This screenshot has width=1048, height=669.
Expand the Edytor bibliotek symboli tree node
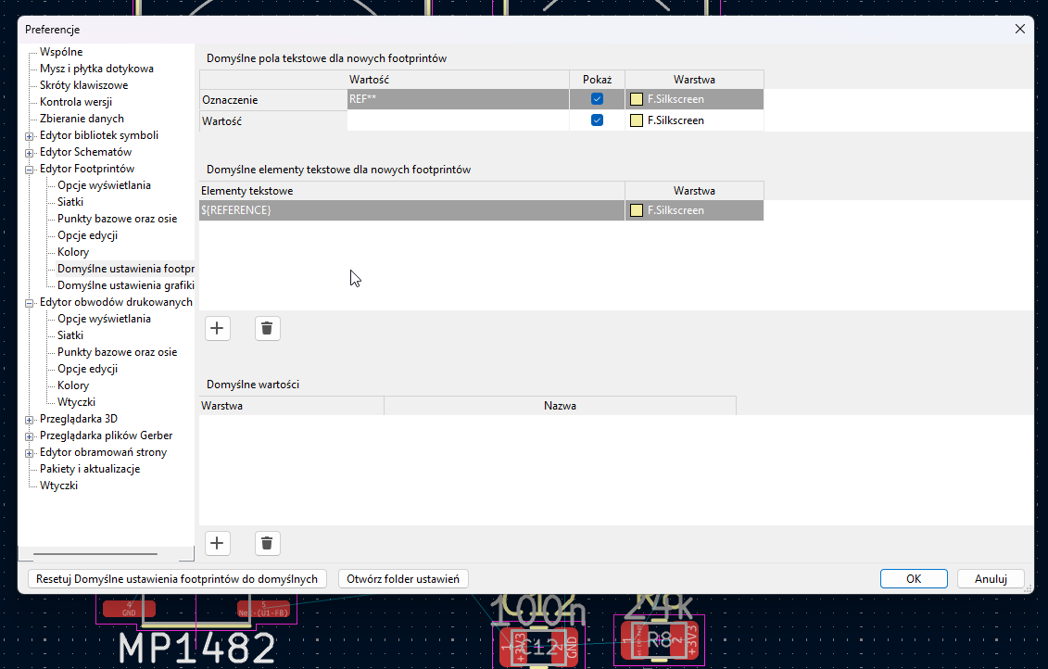(30, 136)
